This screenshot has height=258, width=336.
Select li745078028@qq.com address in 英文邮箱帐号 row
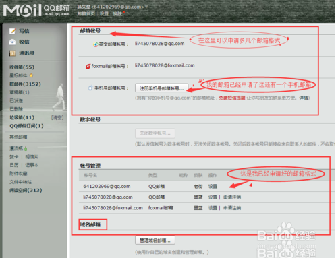tap(159, 44)
